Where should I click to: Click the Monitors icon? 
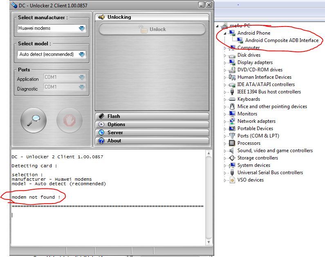click(232, 114)
